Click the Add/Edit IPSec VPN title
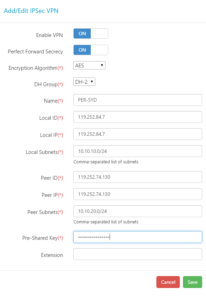This screenshot has width=206, height=296. pos(31,11)
